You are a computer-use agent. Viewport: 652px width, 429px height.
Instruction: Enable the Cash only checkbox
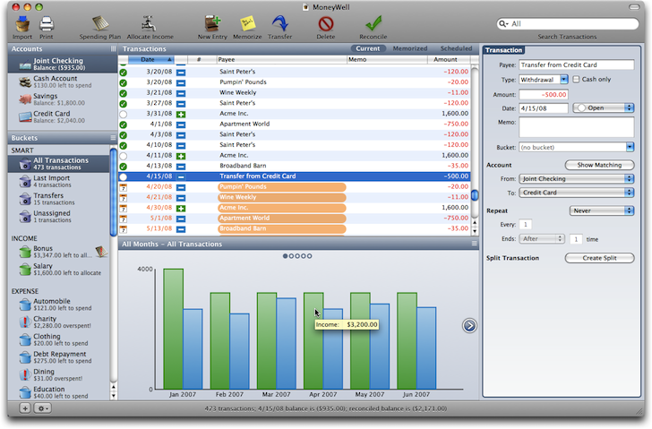pos(576,79)
